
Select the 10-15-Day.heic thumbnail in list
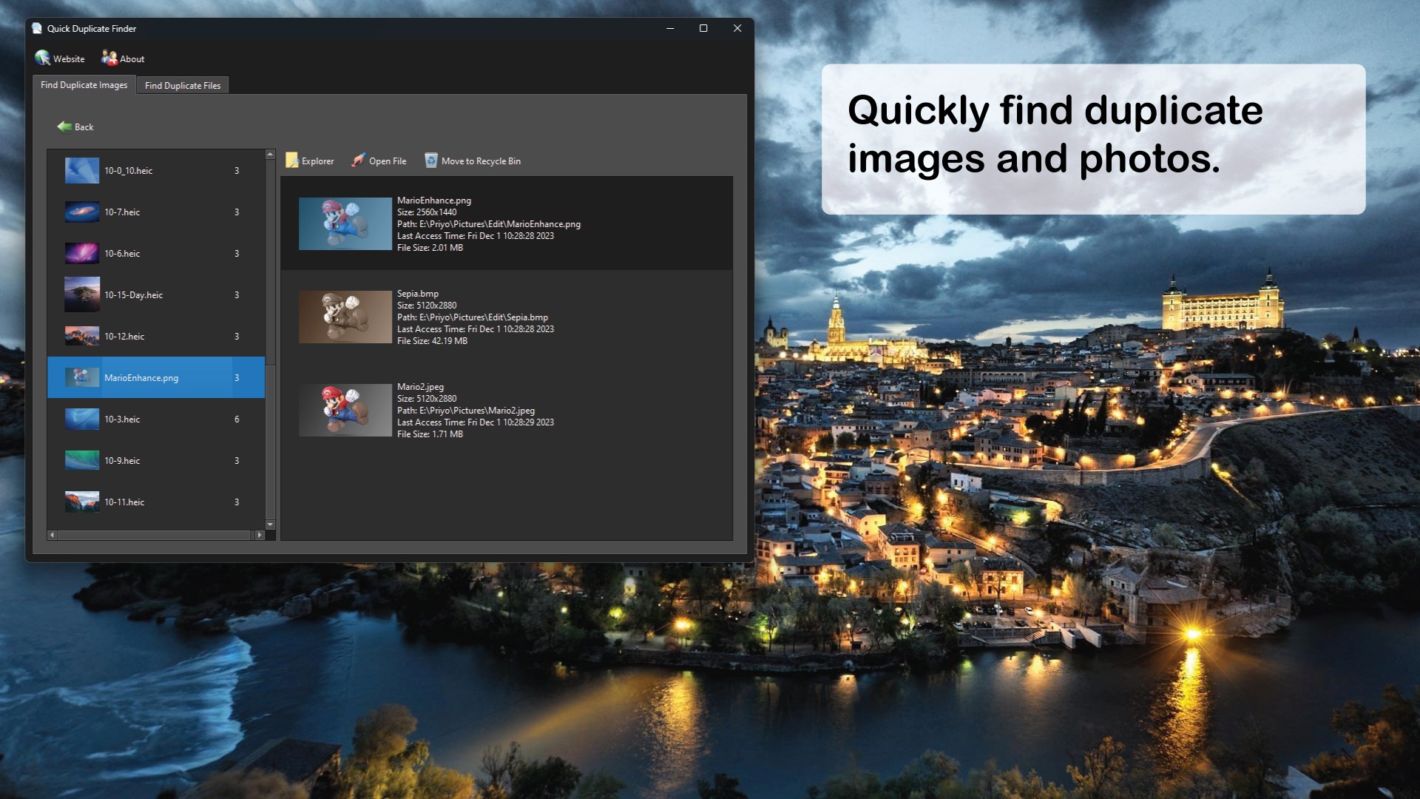[x=82, y=294]
